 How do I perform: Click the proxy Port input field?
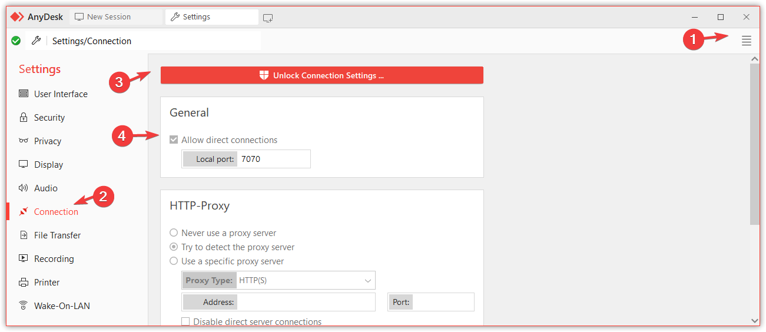(443, 302)
